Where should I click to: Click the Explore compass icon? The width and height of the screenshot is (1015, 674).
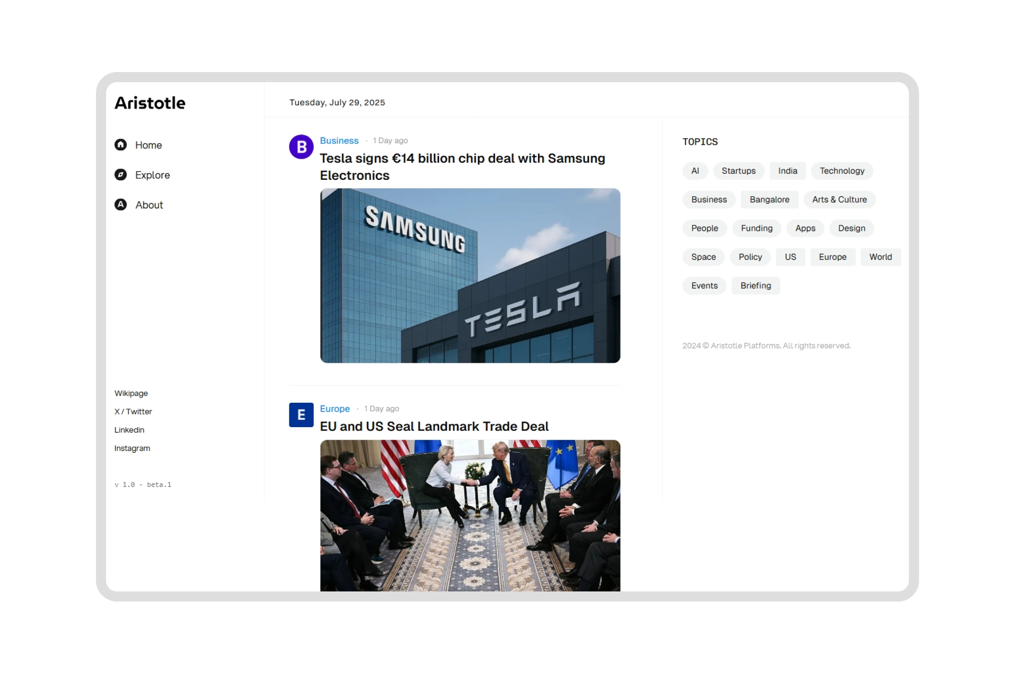click(x=121, y=175)
